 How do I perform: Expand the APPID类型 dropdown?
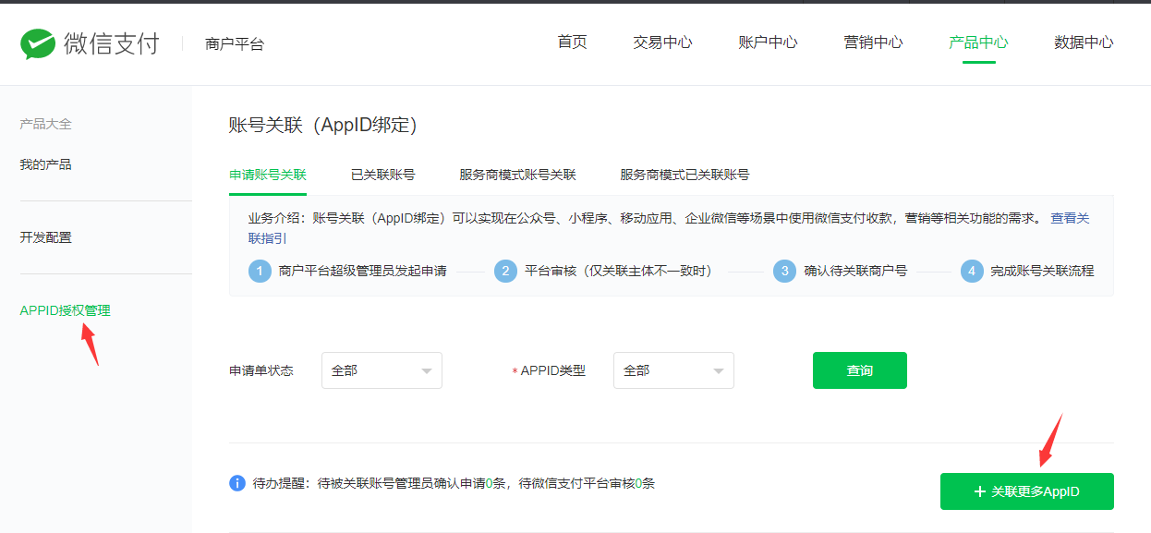673,370
